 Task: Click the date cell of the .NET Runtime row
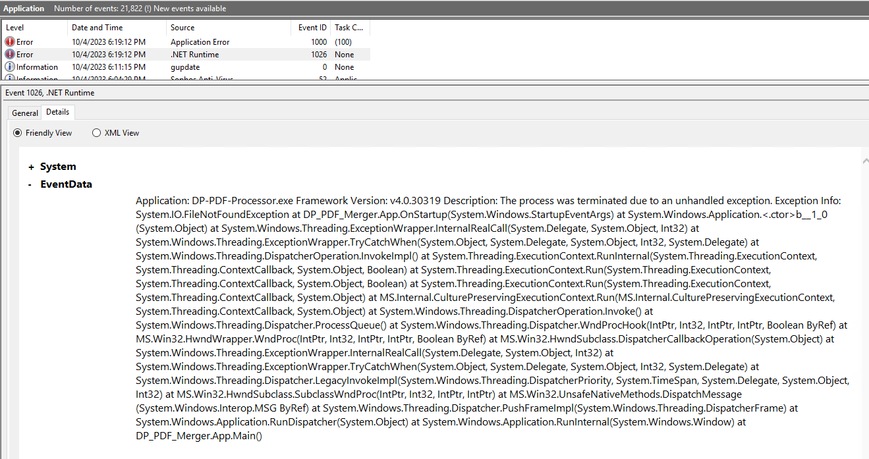[109, 55]
